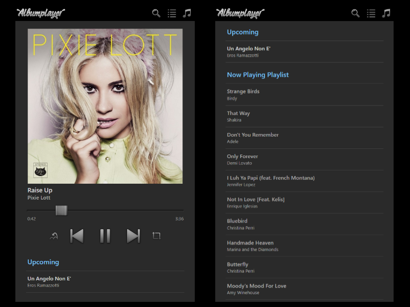The height and width of the screenshot is (307, 410).
Task: Click the artist name Amy Winehouse
Action: click(243, 293)
